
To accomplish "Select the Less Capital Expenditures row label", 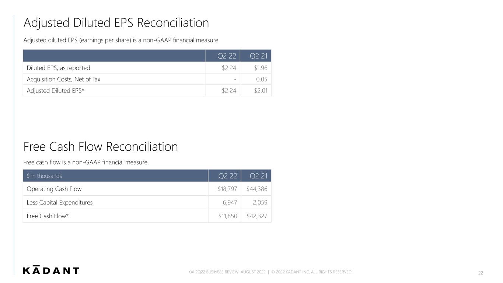I will [x=60, y=202].
